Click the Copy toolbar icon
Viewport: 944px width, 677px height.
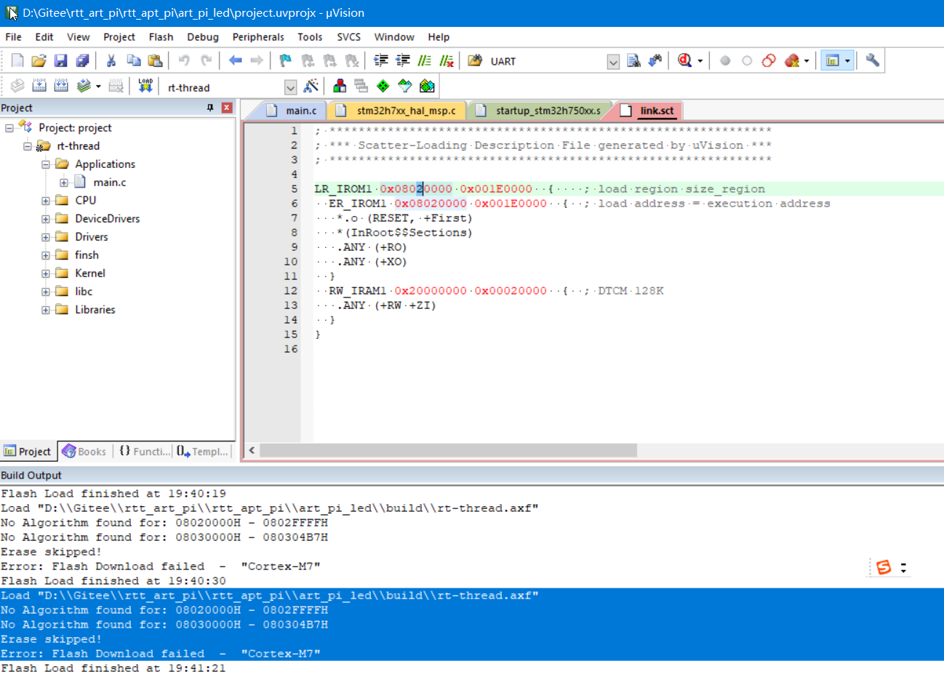pos(133,61)
